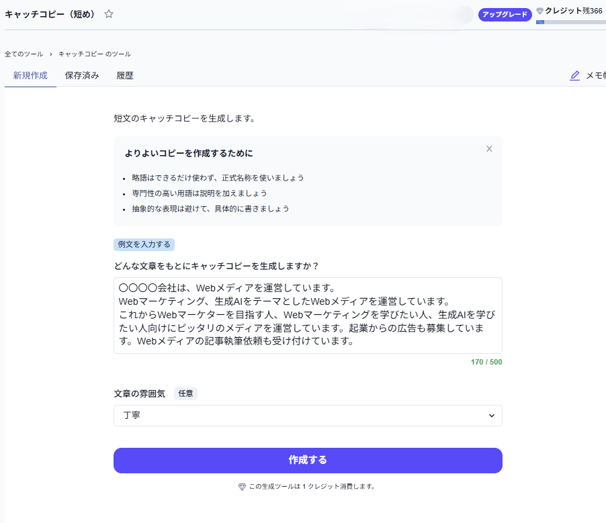
Task: Click the description 短文のキャッチコピーを生成します。
Action: [x=184, y=119]
